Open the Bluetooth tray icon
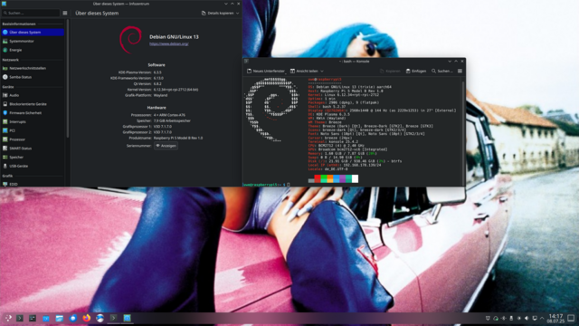 click(x=503, y=318)
